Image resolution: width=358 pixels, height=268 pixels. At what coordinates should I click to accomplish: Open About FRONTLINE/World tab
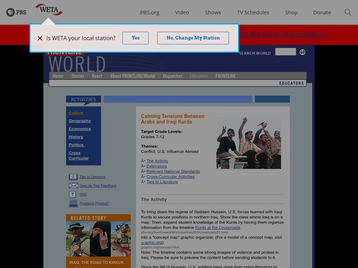tap(132, 76)
